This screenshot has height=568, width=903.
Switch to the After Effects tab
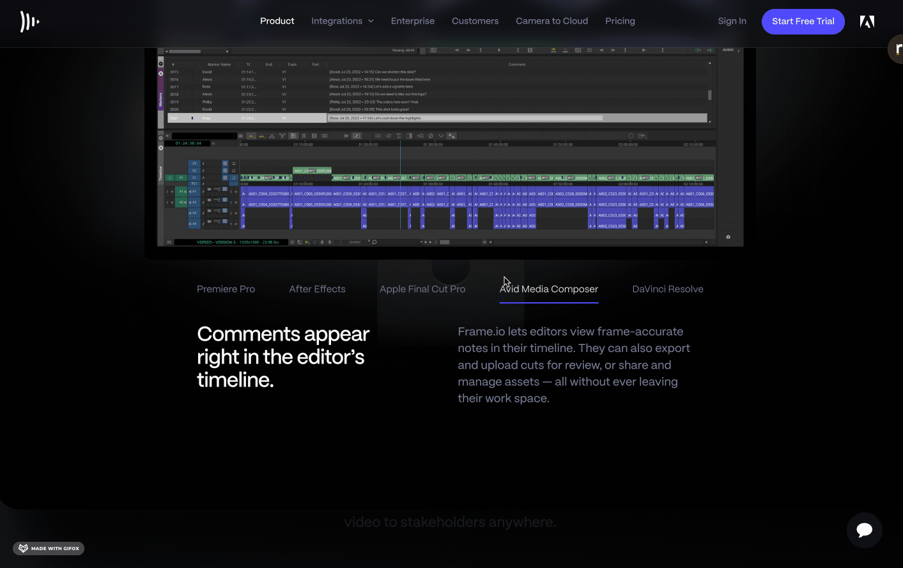(317, 289)
